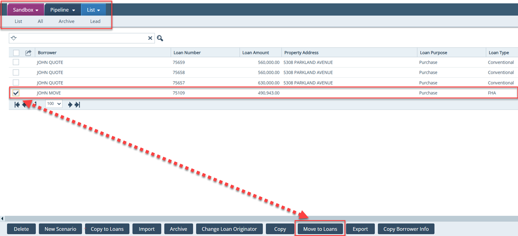Uncheck the JOHN MOVE loan row
The width and height of the screenshot is (518, 236).
click(16, 93)
